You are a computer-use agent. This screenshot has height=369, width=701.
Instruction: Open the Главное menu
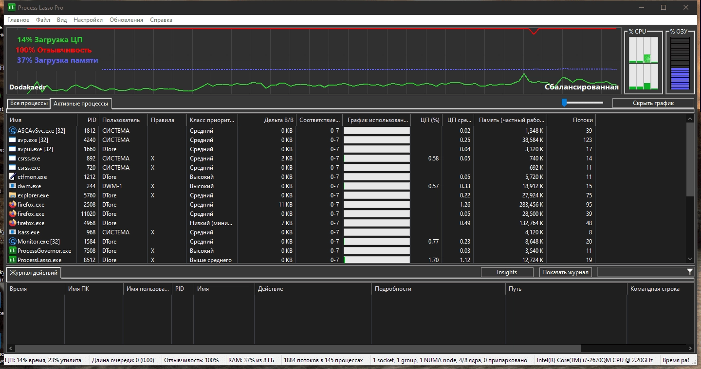coord(18,20)
